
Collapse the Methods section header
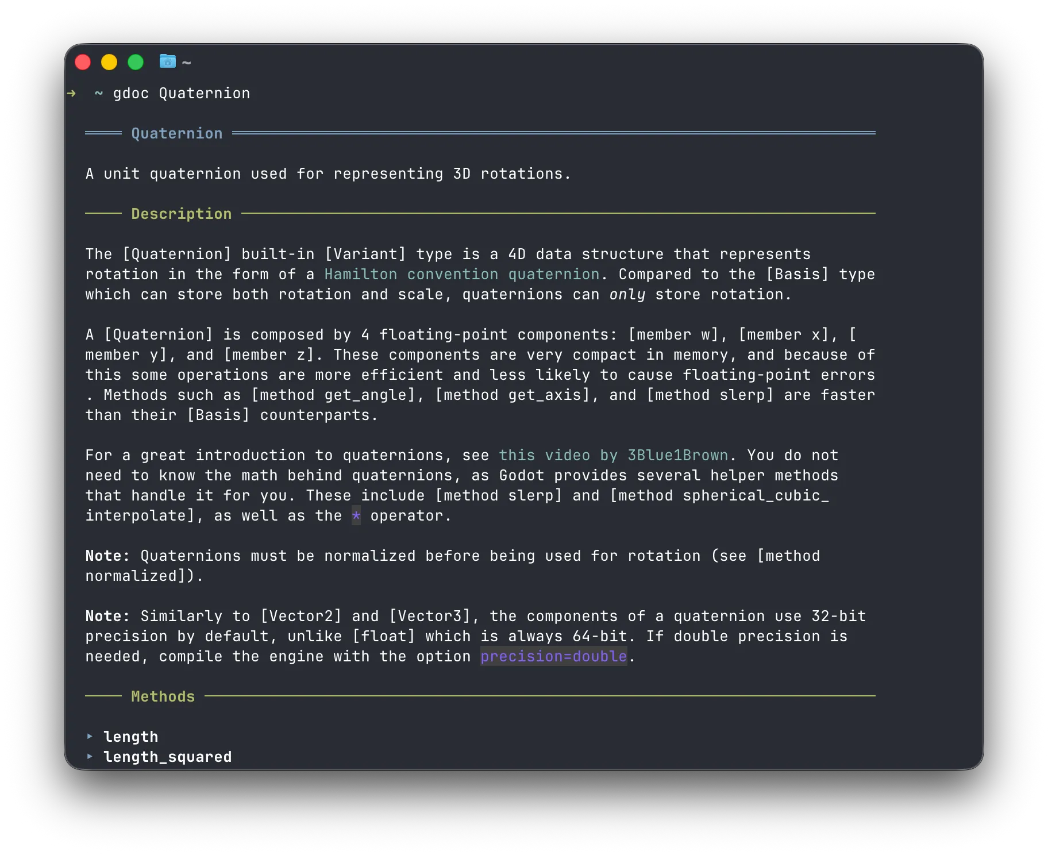(163, 696)
